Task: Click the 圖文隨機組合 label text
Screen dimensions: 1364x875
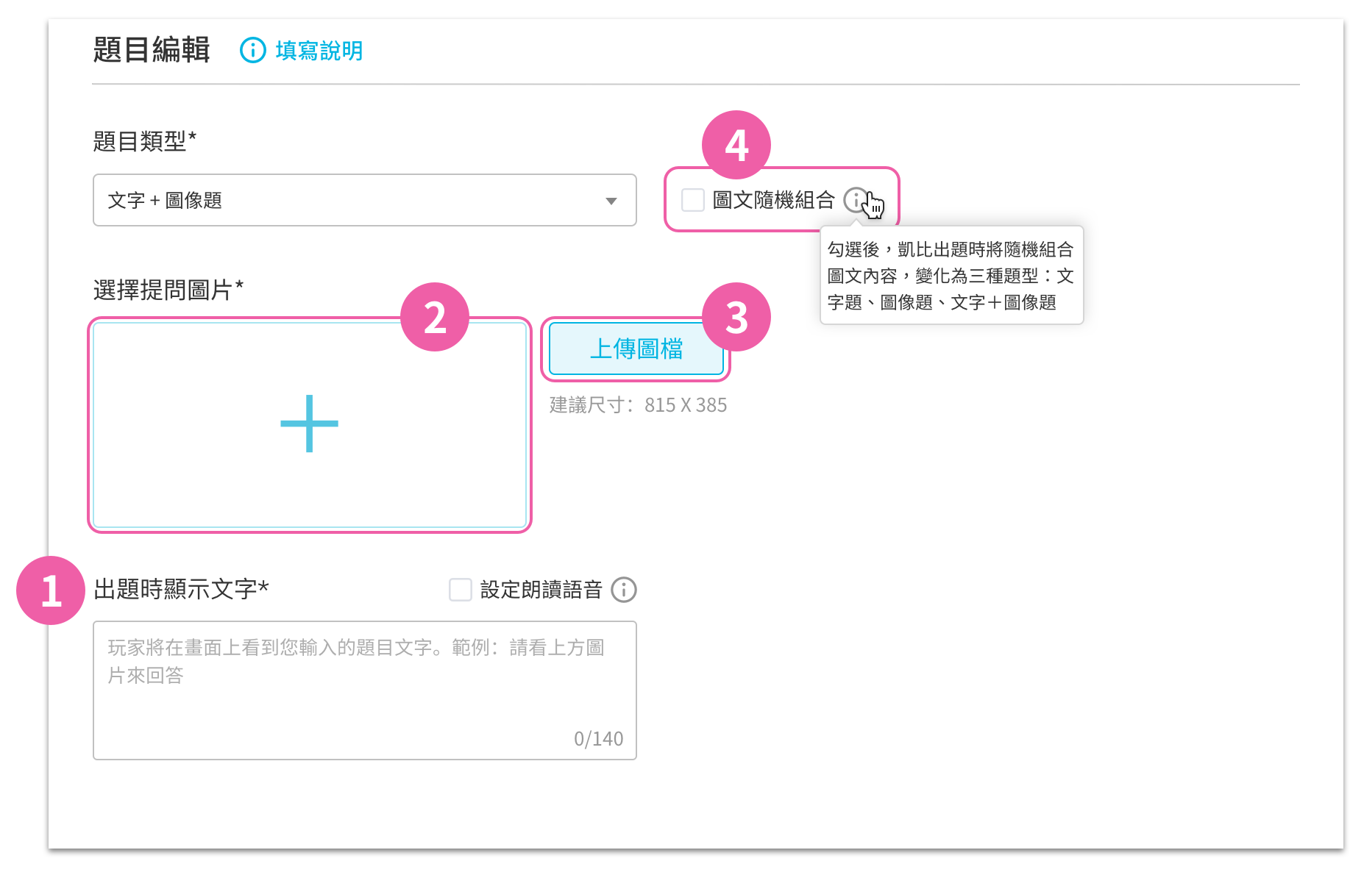Action: tap(774, 200)
